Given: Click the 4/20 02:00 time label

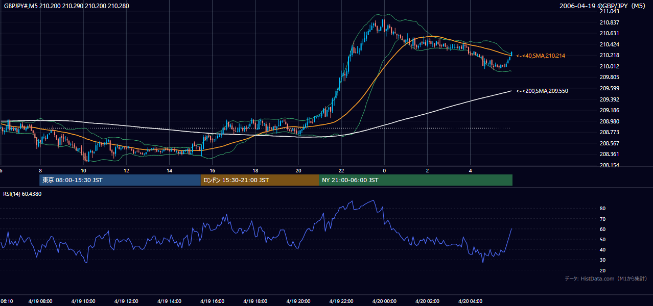Looking at the screenshot, I should [427, 301].
